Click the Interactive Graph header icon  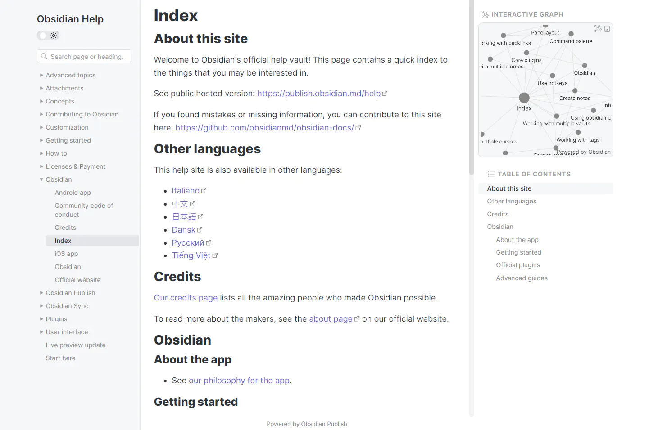click(485, 14)
